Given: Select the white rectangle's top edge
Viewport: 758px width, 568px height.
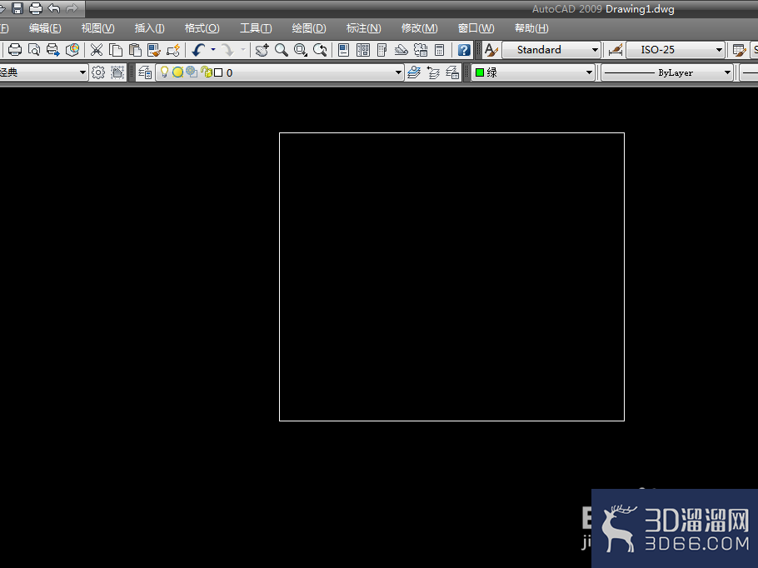Looking at the screenshot, I should pyautogui.click(x=451, y=133).
